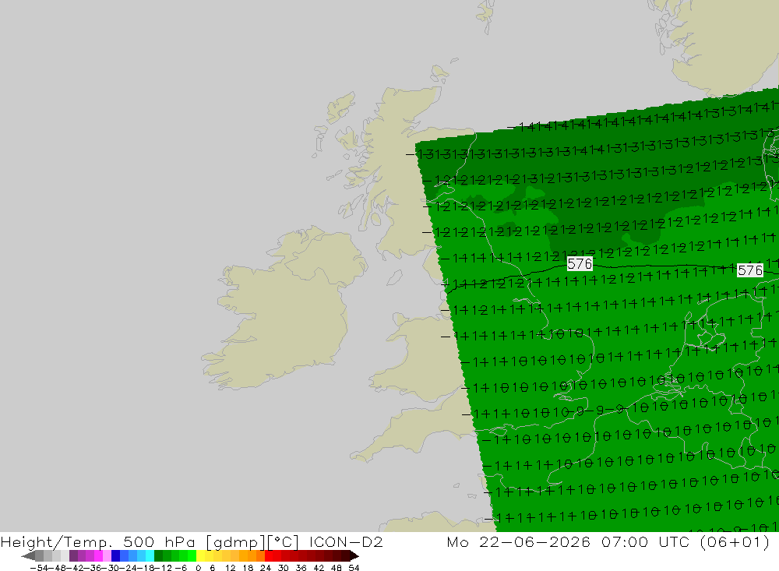Click the 'Mo' weekday in the timestamp
The image size is (779, 571).
tap(457, 541)
